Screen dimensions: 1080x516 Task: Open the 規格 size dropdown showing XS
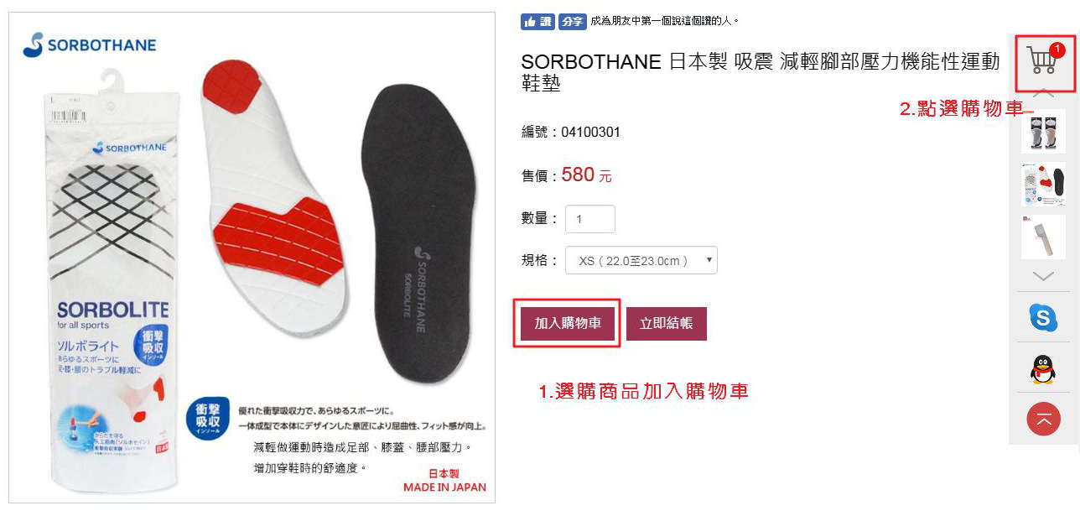coord(641,260)
